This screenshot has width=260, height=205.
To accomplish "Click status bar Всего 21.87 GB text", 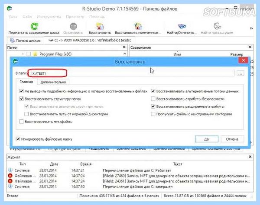I will (205, 196).
